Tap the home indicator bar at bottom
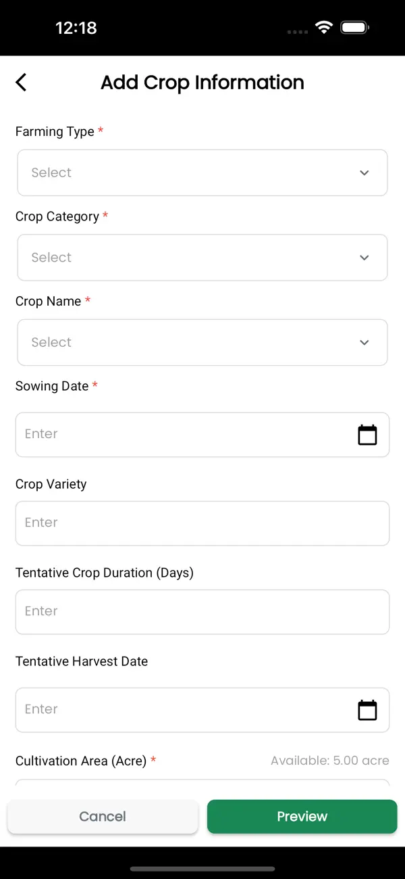Viewport: 405px width, 879px height. [x=202, y=869]
